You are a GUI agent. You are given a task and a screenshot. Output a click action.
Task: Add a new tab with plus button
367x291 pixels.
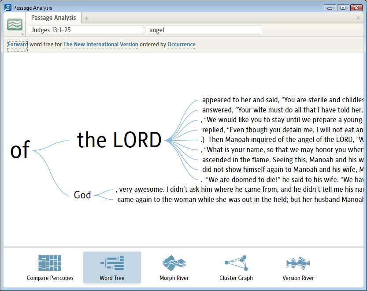pyautogui.click(x=87, y=18)
